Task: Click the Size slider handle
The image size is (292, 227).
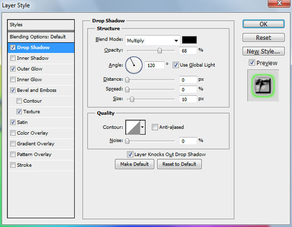Action: click(x=132, y=99)
